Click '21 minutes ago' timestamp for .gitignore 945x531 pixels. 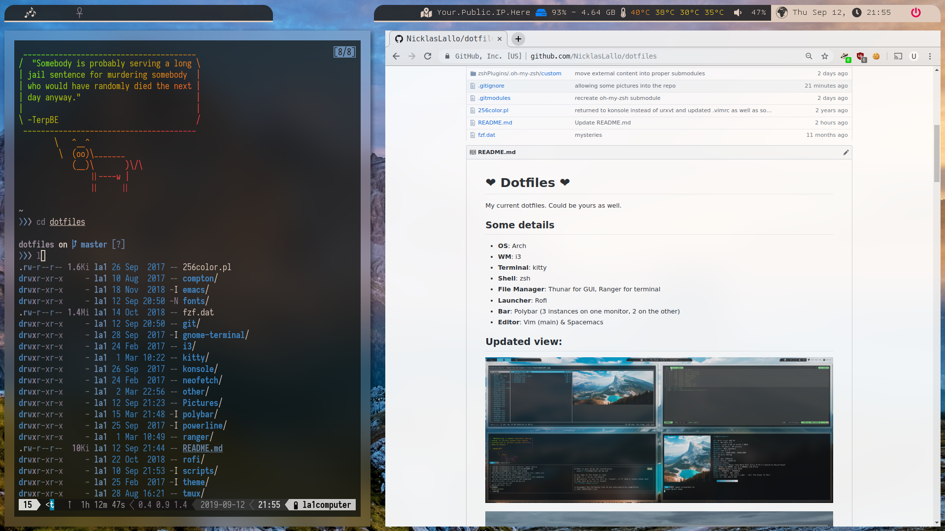[826, 86]
